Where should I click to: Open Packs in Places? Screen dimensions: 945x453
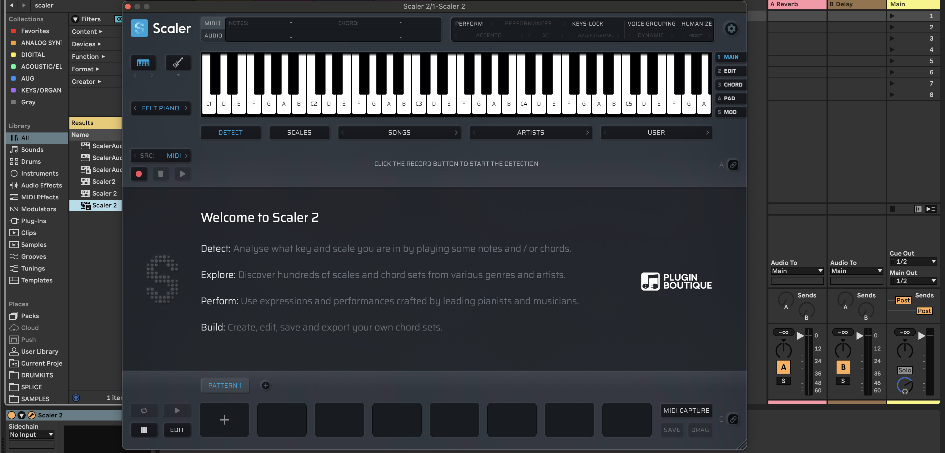coord(30,316)
